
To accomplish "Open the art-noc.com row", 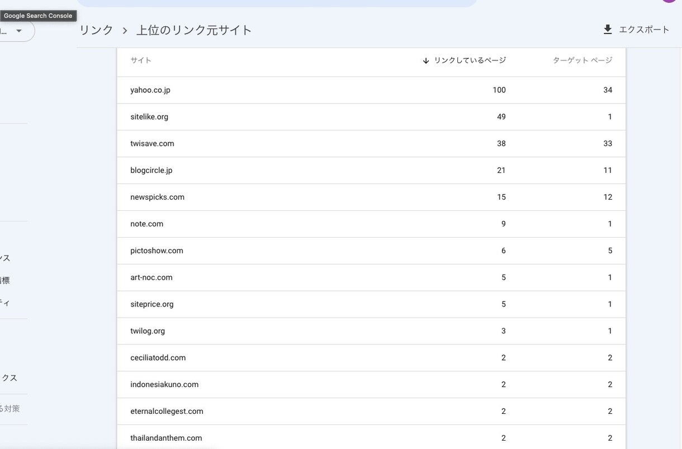I will tap(371, 278).
